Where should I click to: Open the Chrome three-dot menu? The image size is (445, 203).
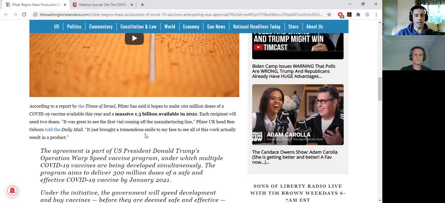coord(376,14)
